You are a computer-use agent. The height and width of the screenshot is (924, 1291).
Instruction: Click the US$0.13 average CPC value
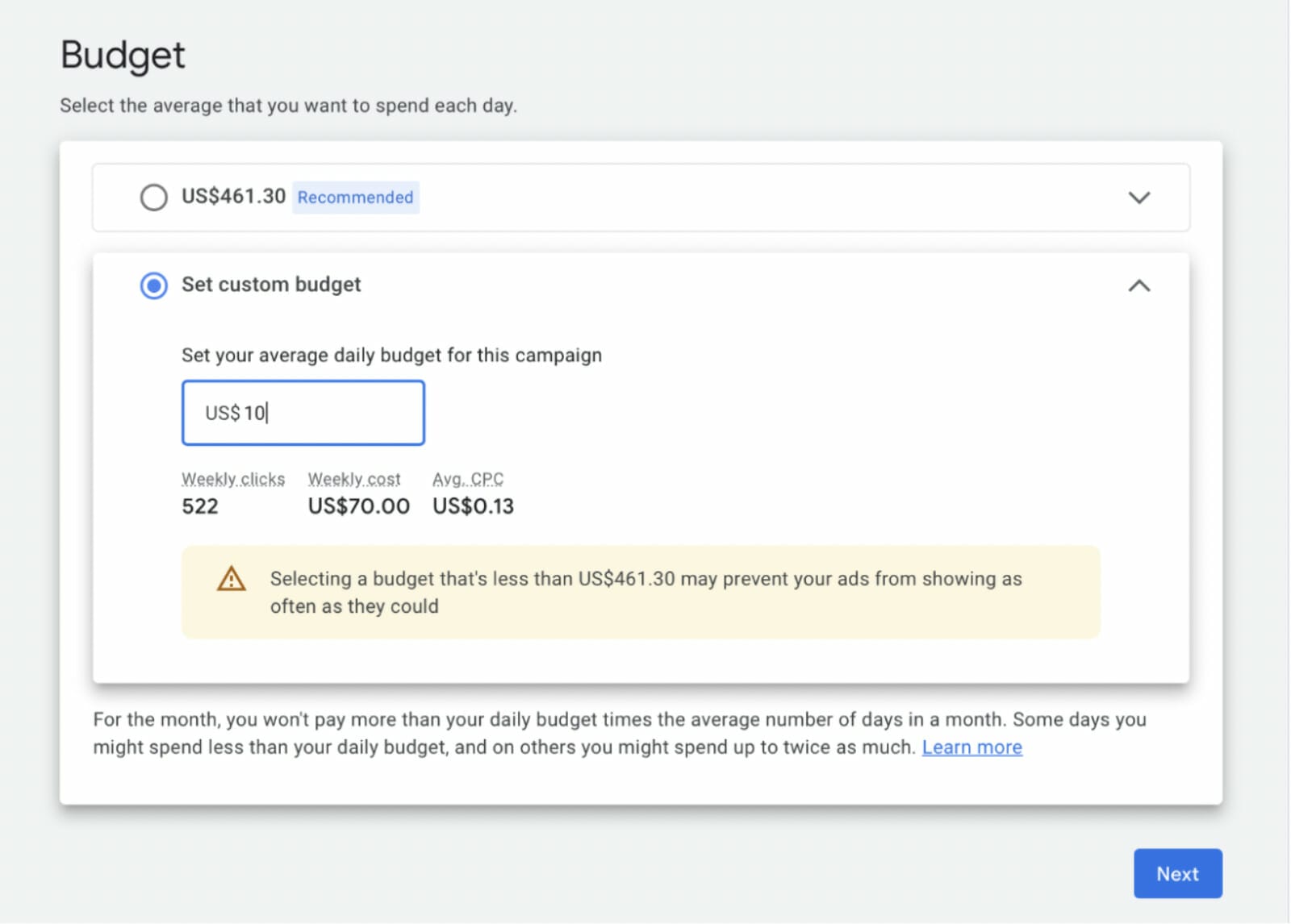(x=472, y=506)
